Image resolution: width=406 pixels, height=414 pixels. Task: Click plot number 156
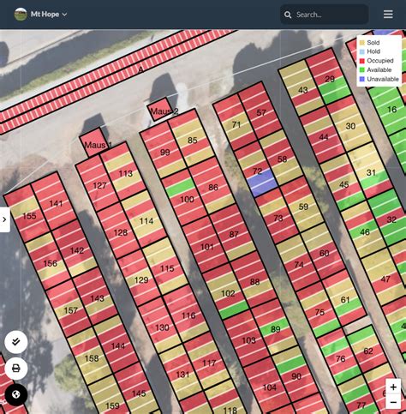(51, 263)
